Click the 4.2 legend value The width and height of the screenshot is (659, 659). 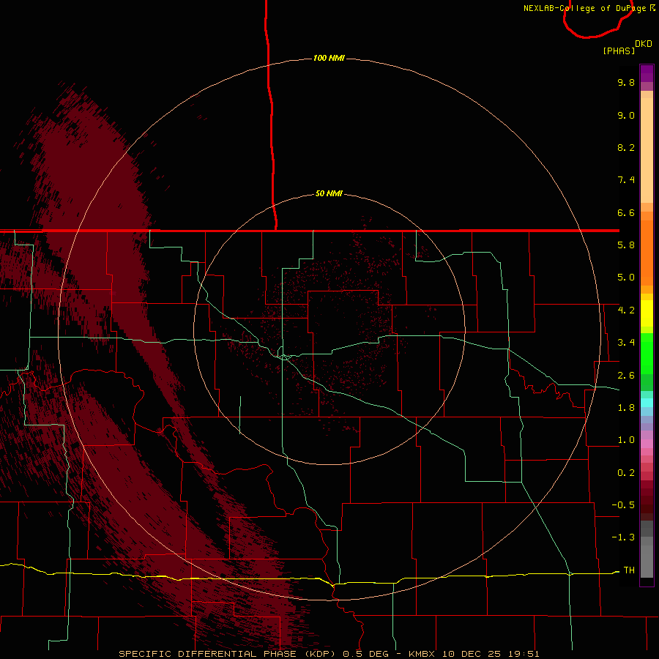point(626,310)
